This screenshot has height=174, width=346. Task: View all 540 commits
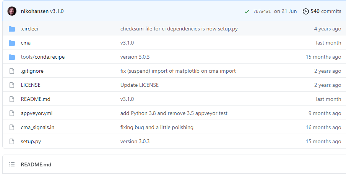(x=325, y=11)
